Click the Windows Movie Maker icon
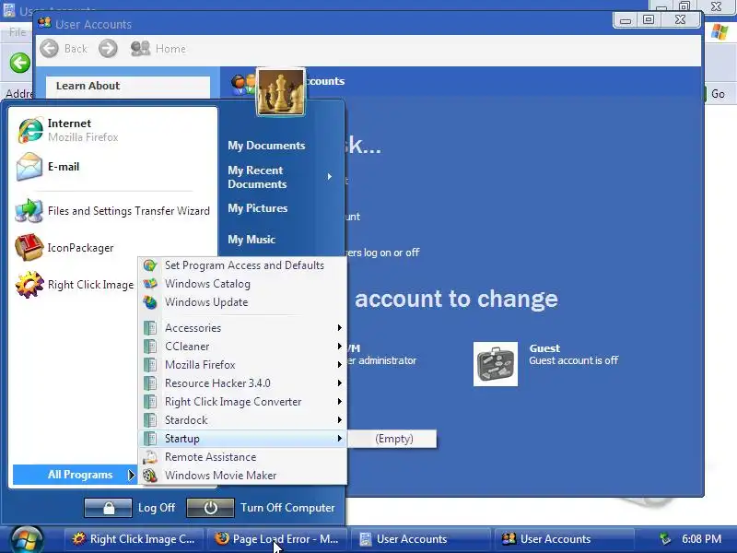The width and height of the screenshot is (737, 553). pyautogui.click(x=150, y=476)
